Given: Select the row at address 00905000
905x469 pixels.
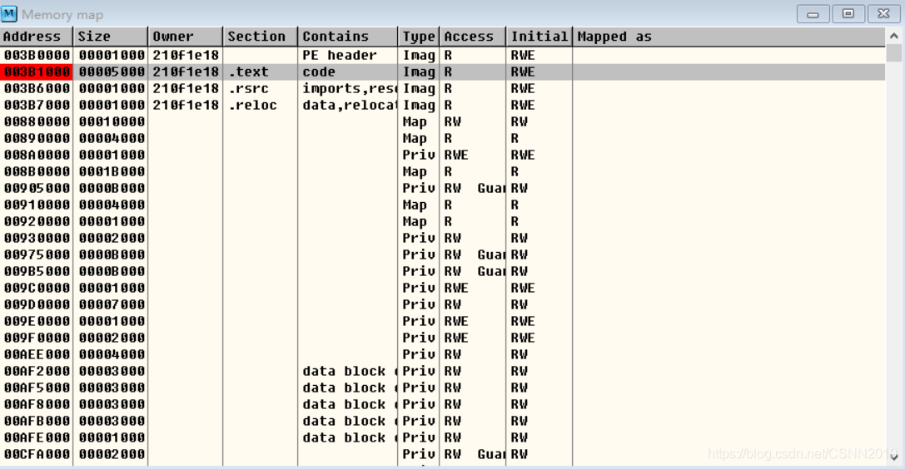Looking at the screenshot, I should click(x=443, y=189).
